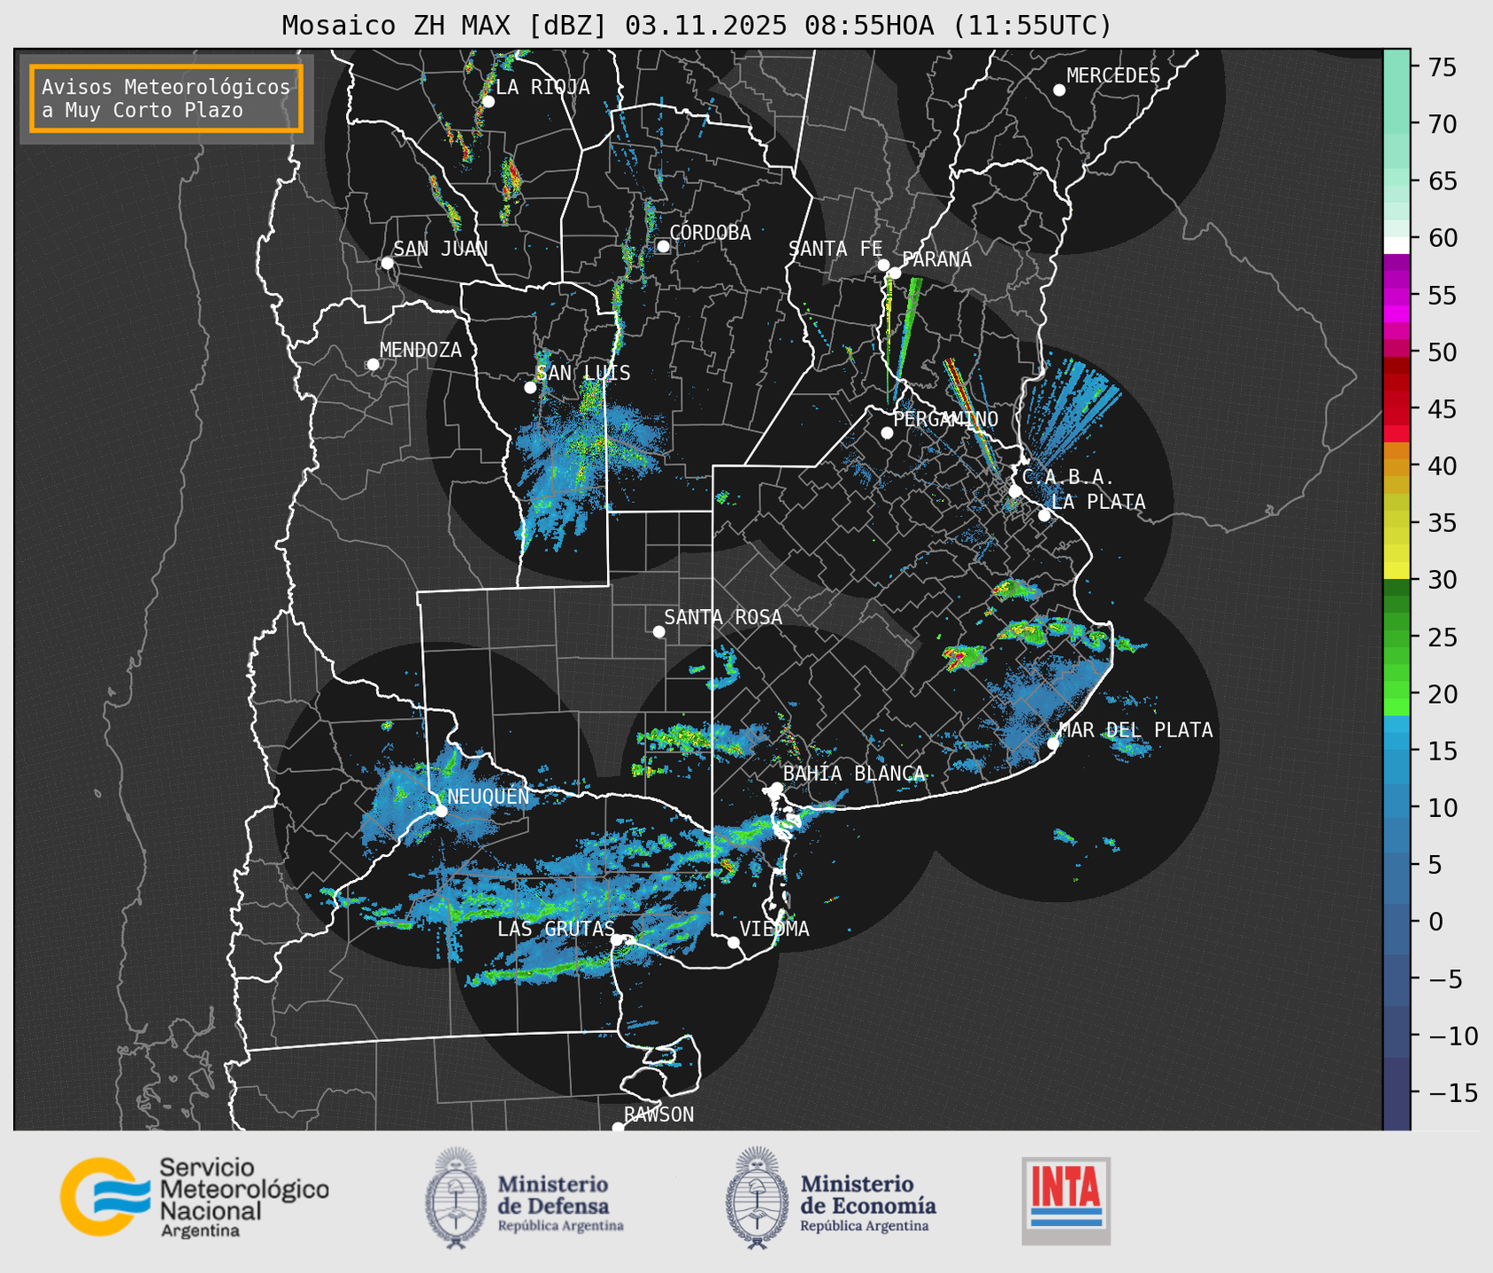Click the Ministerio de Economía emblem
This screenshot has height=1273, width=1493.
(757, 1198)
